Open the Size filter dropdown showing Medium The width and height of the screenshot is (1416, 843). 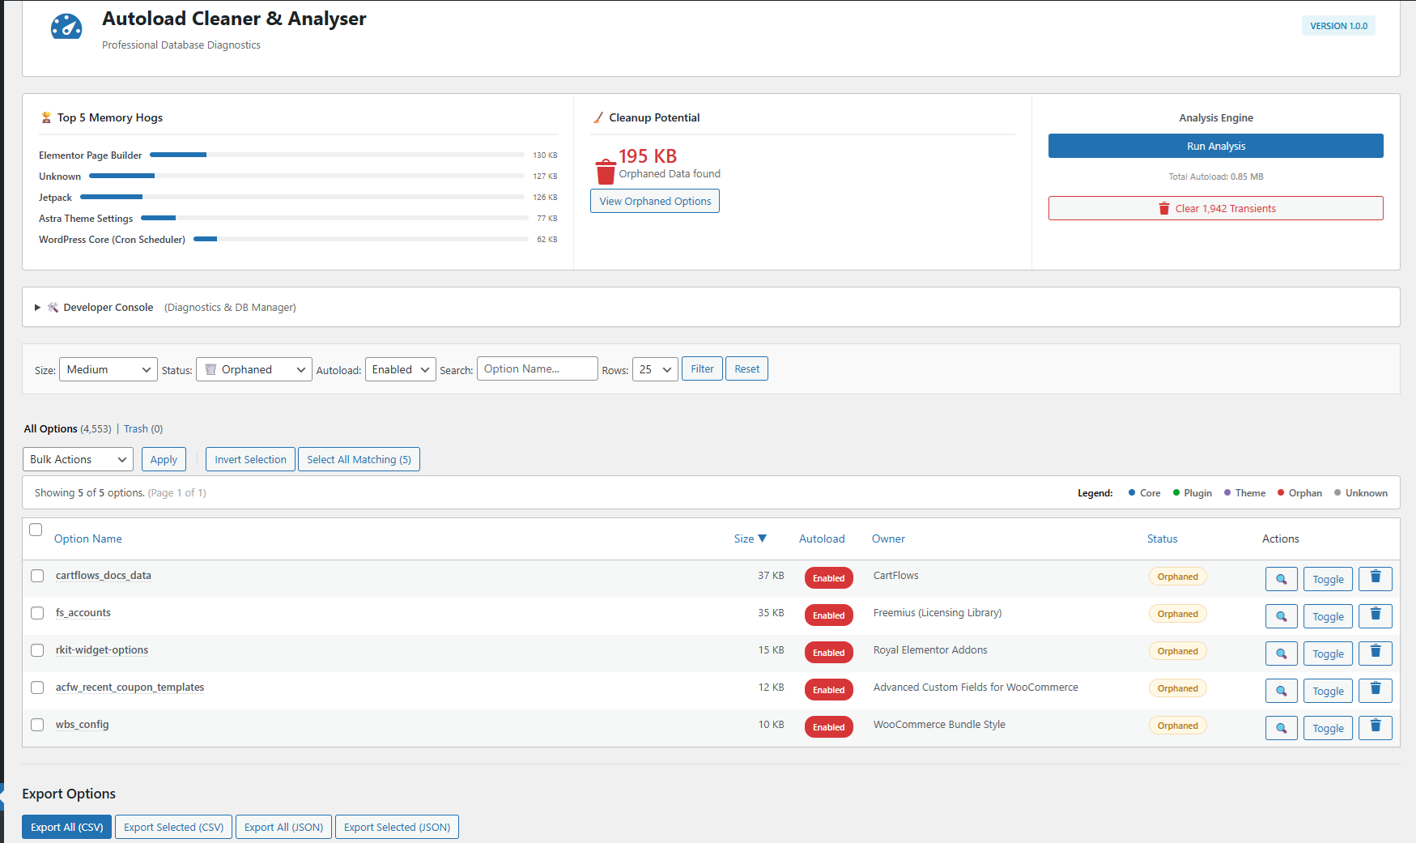[x=108, y=369]
